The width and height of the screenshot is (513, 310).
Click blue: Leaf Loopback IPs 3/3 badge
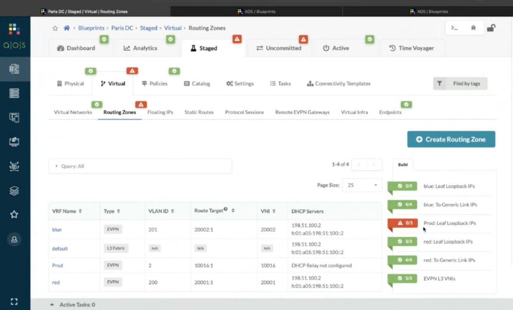[x=402, y=186]
